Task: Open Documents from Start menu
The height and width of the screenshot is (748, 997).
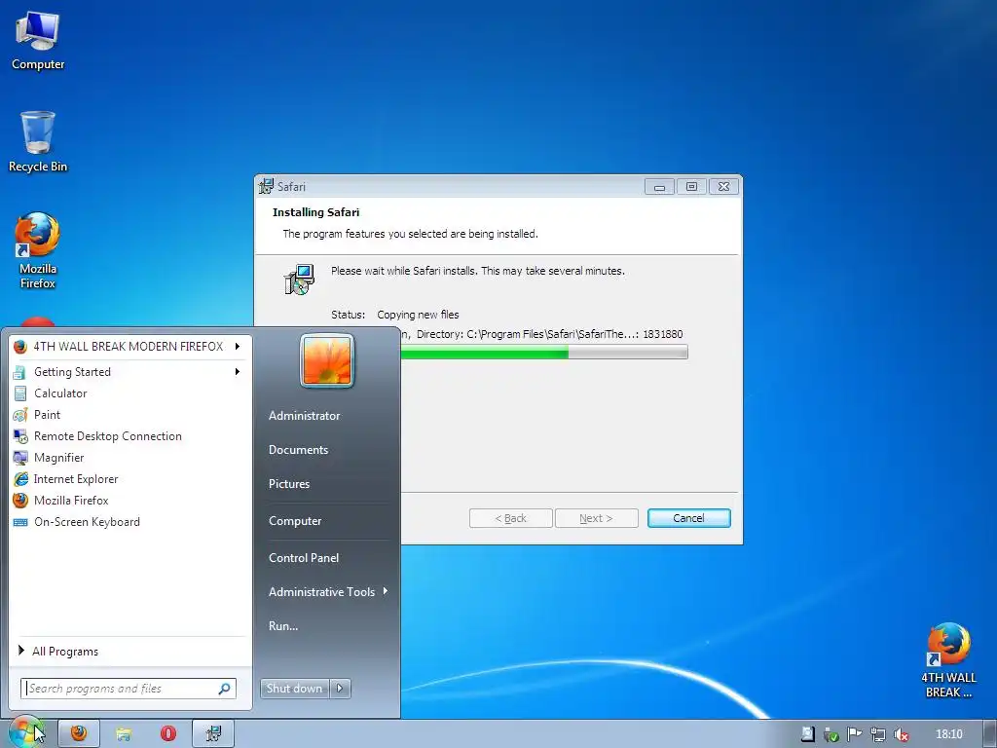Action: tap(298, 450)
